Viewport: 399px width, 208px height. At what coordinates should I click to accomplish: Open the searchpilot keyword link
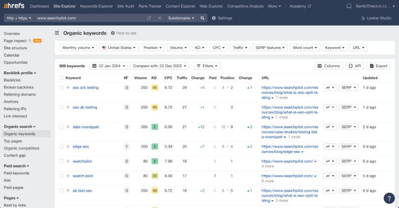(82, 161)
